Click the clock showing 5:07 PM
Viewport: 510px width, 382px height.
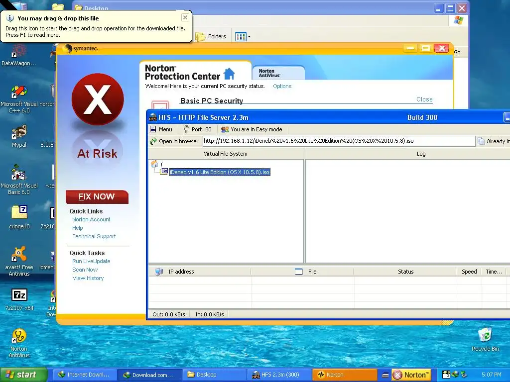(x=492, y=375)
